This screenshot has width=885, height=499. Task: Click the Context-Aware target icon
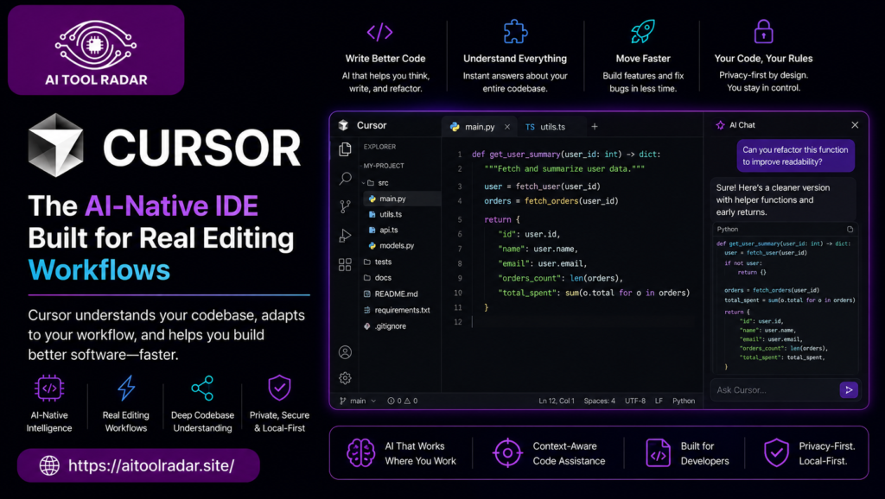pyautogui.click(x=507, y=452)
